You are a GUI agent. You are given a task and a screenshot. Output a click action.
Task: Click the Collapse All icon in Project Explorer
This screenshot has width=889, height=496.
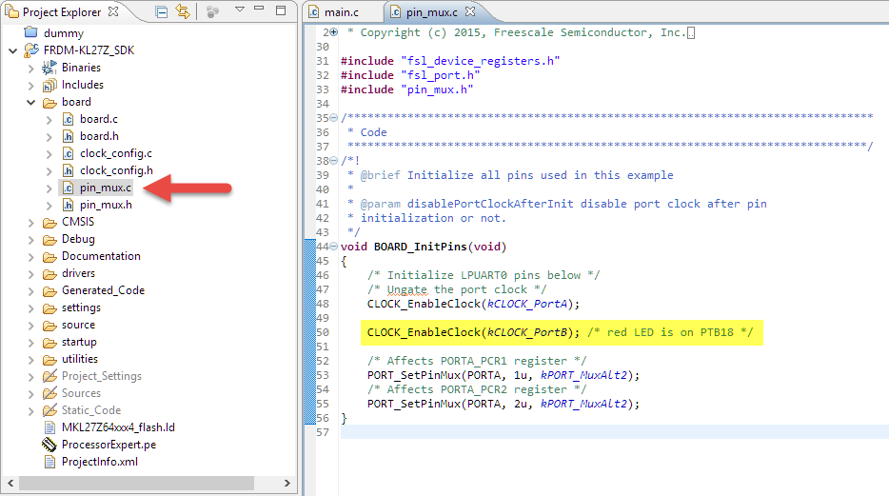click(162, 11)
